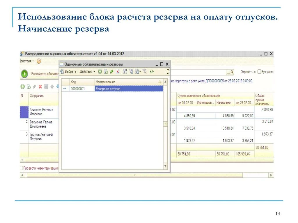Screen dimensions: 298x223
Task: Click filter by current value icon
Action: pyautogui.click(x=131, y=71)
